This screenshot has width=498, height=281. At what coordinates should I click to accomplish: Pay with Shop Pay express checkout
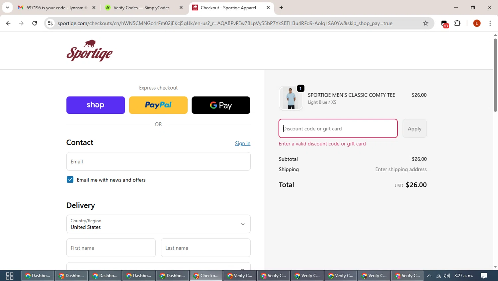click(x=96, y=105)
